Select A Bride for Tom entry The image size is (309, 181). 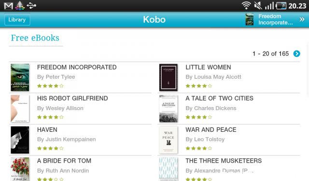click(80, 168)
